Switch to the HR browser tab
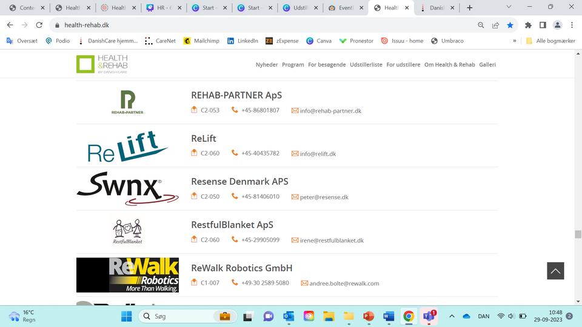Image resolution: width=582 pixels, height=327 pixels. coord(163,7)
